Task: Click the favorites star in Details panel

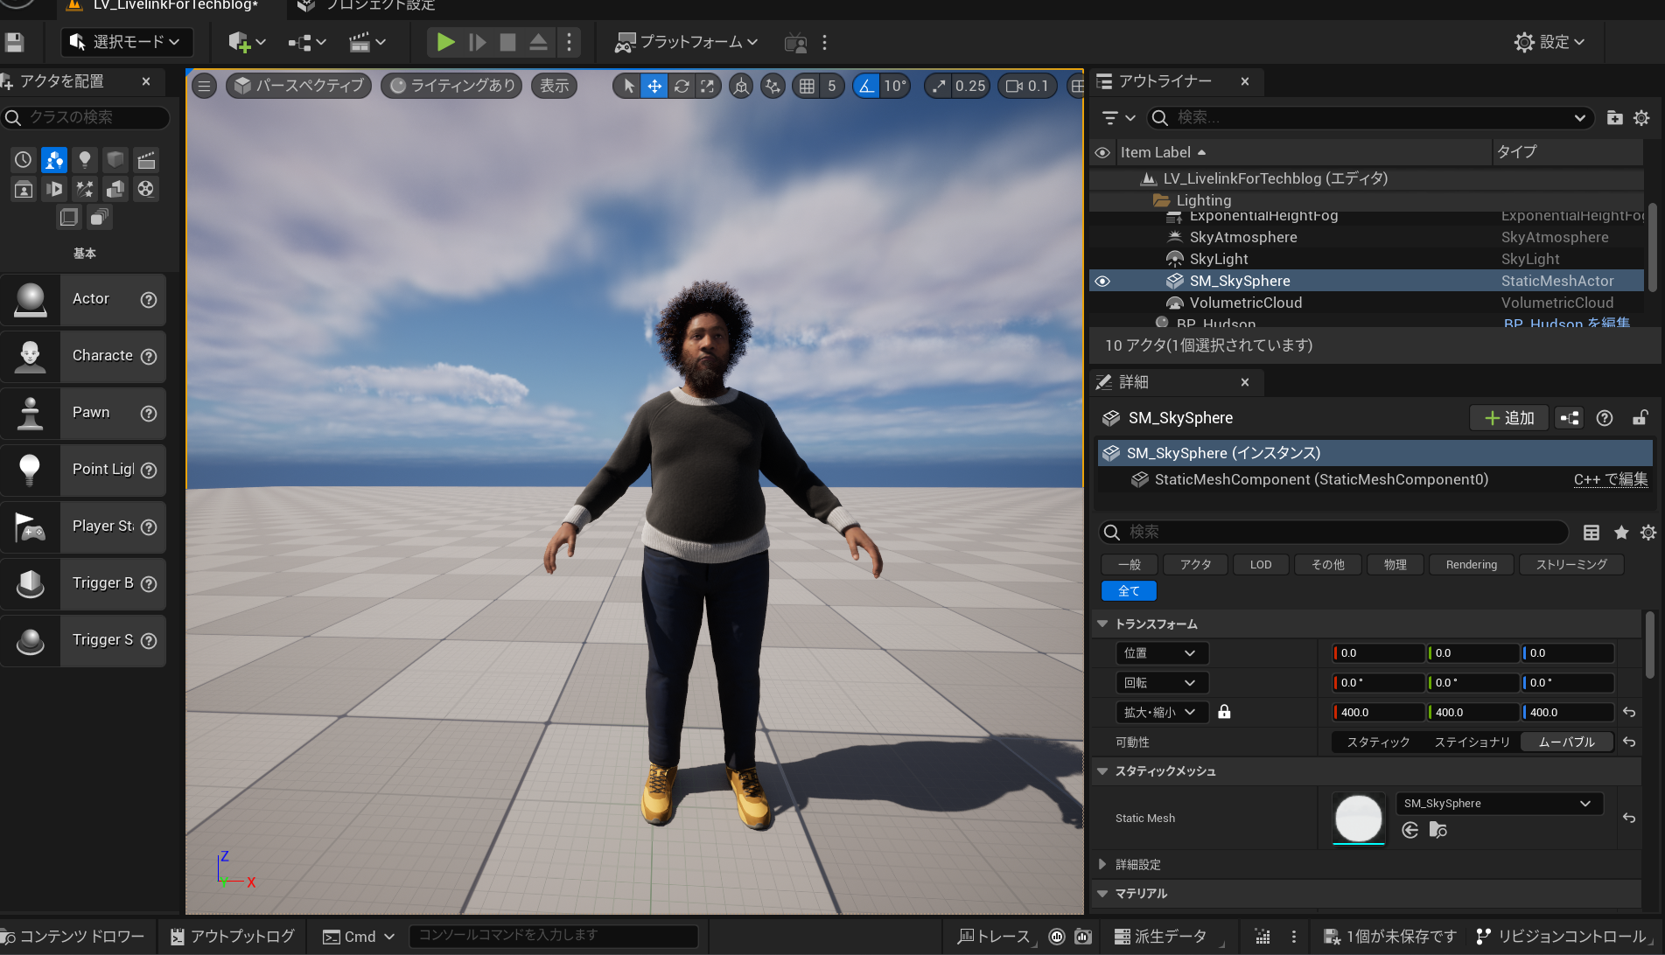Action: 1621,533
